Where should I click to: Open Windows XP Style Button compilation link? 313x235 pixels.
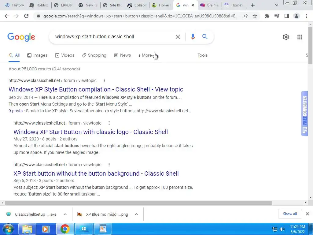[x=96, y=89]
